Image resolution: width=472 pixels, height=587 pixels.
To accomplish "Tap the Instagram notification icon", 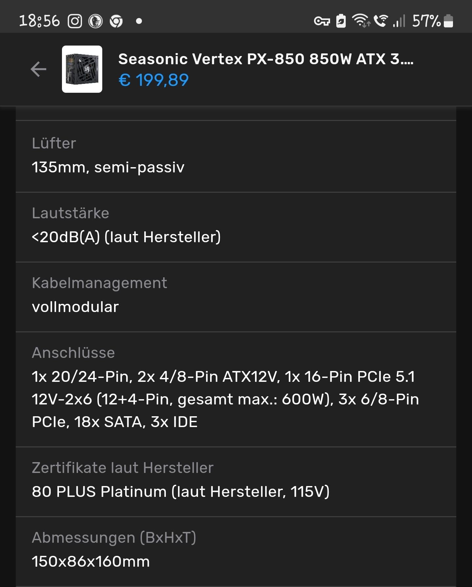I will pyautogui.click(x=75, y=21).
